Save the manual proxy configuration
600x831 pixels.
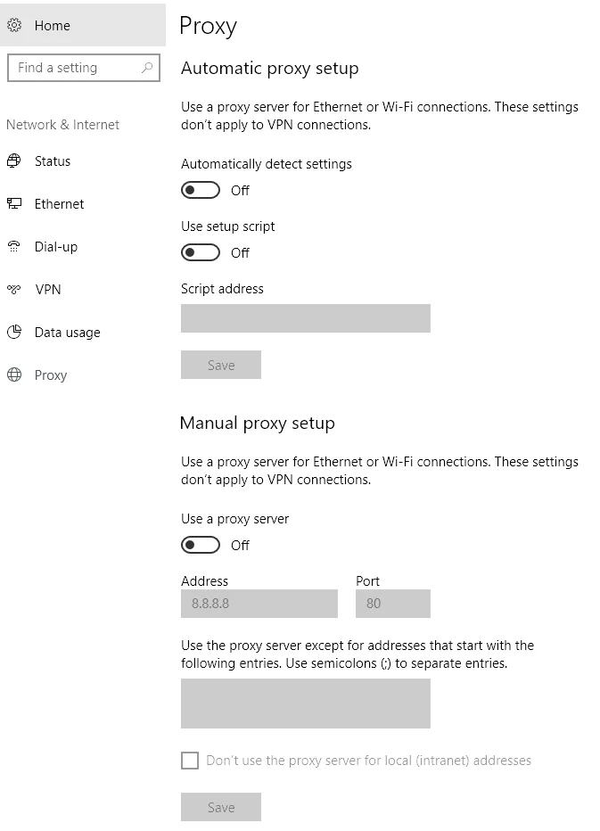pyautogui.click(x=220, y=807)
